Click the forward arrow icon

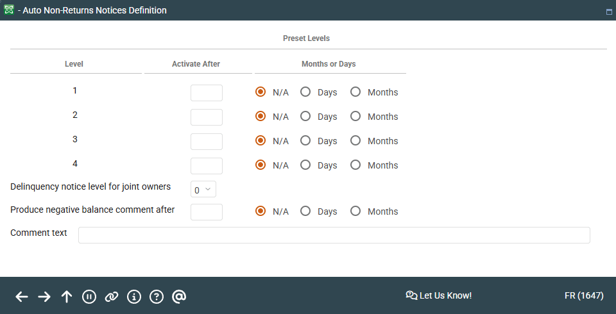click(x=44, y=297)
